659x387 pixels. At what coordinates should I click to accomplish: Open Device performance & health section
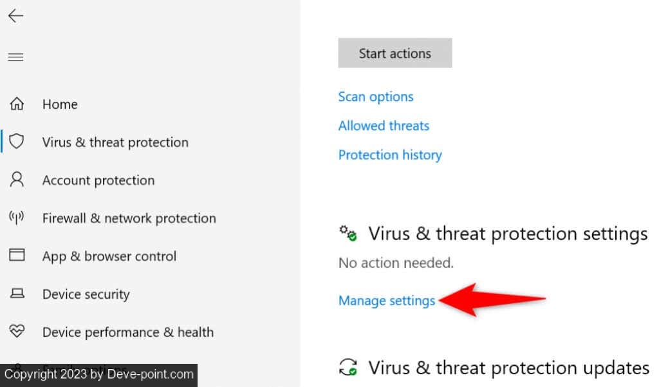click(x=127, y=332)
